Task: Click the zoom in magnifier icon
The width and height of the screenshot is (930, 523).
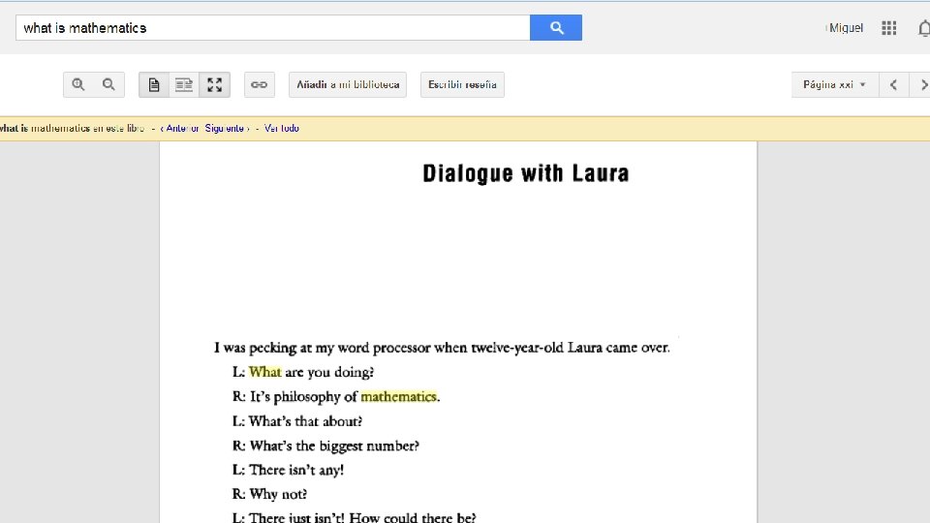Action: 78,85
